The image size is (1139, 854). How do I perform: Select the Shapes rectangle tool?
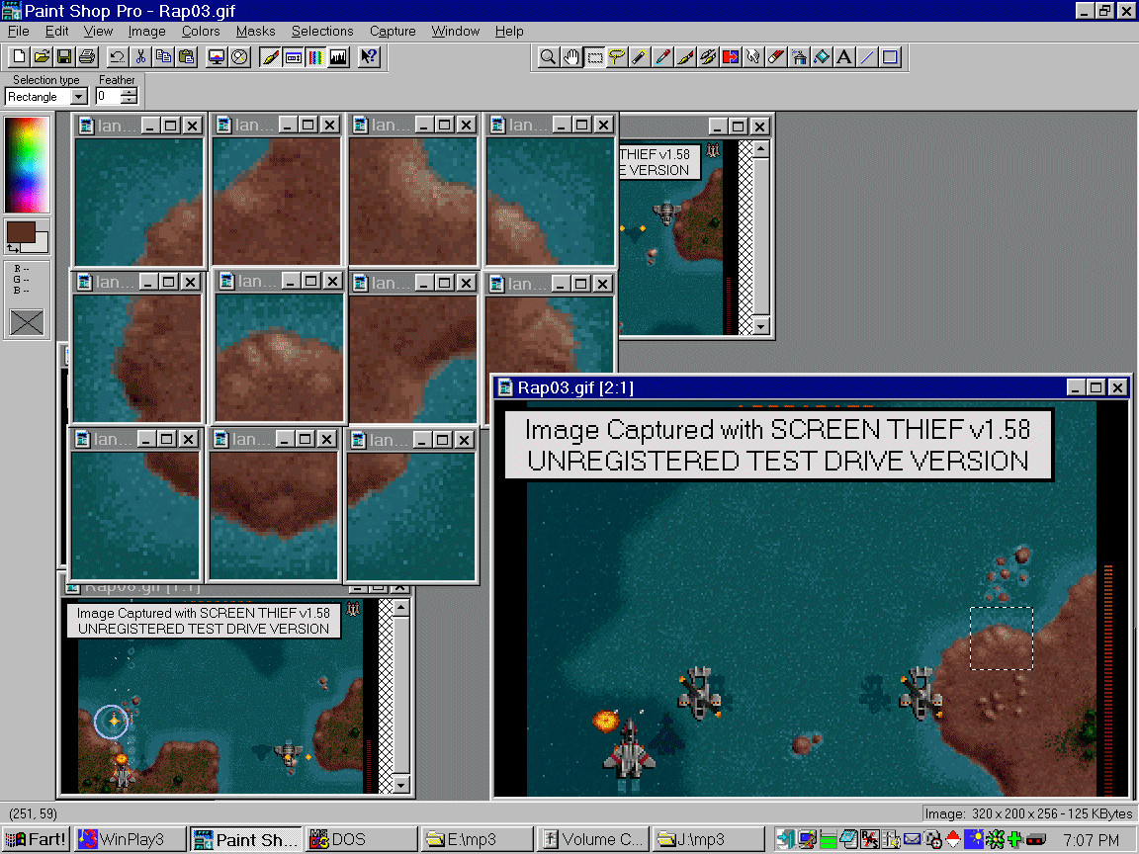890,57
